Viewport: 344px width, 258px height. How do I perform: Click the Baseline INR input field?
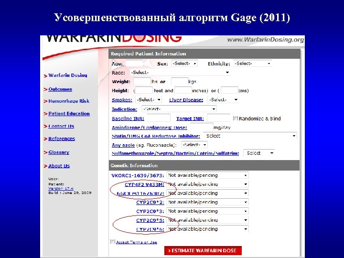159,118
